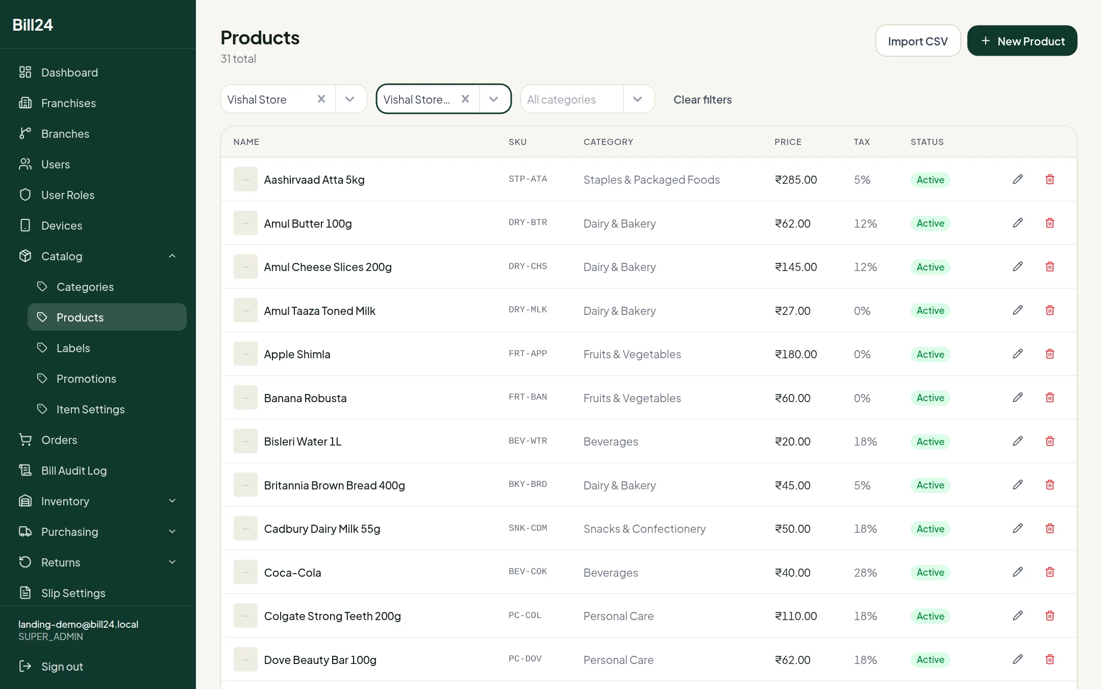Select Products in Catalog submenu
The width and height of the screenshot is (1102, 689).
click(x=107, y=317)
